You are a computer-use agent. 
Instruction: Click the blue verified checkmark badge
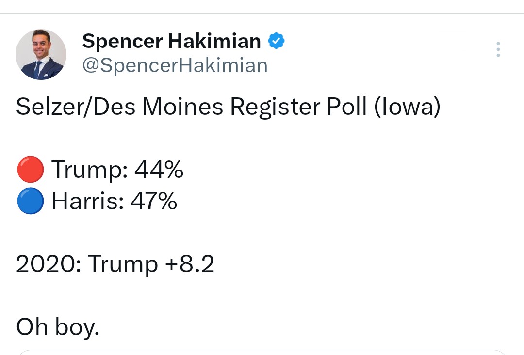click(x=277, y=41)
